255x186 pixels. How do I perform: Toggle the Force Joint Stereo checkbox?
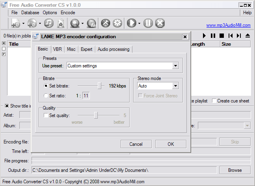140,95
